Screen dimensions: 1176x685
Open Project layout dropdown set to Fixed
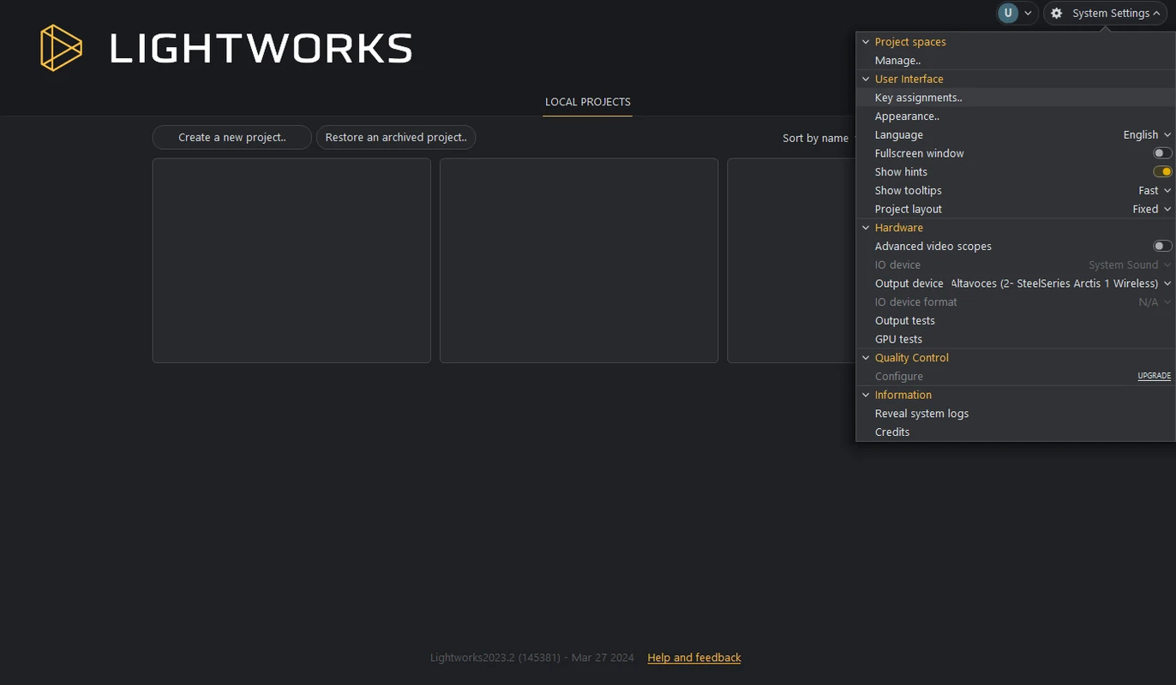tap(1151, 210)
